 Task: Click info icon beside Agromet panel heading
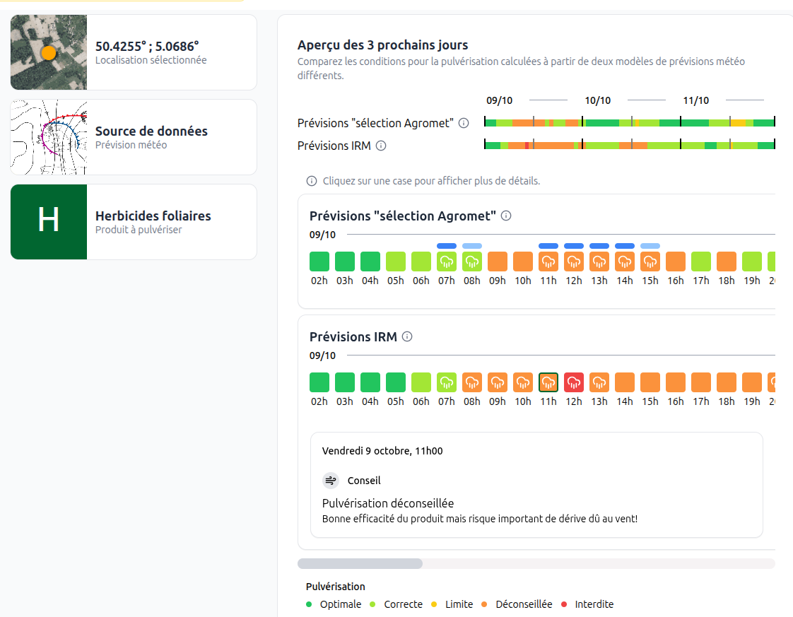tap(506, 216)
